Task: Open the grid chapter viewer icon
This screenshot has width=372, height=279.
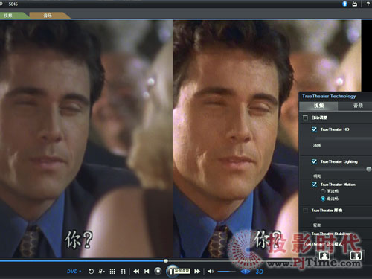Action: [x=112, y=272]
